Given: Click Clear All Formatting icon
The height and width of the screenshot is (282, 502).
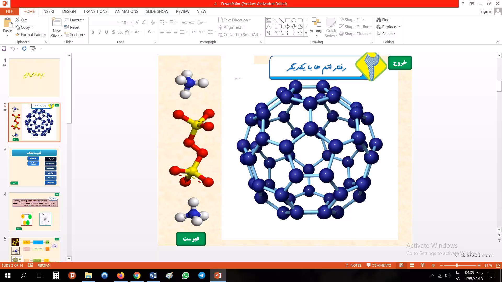Looking at the screenshot, I should pyautogui.click(x=153, y=22).
